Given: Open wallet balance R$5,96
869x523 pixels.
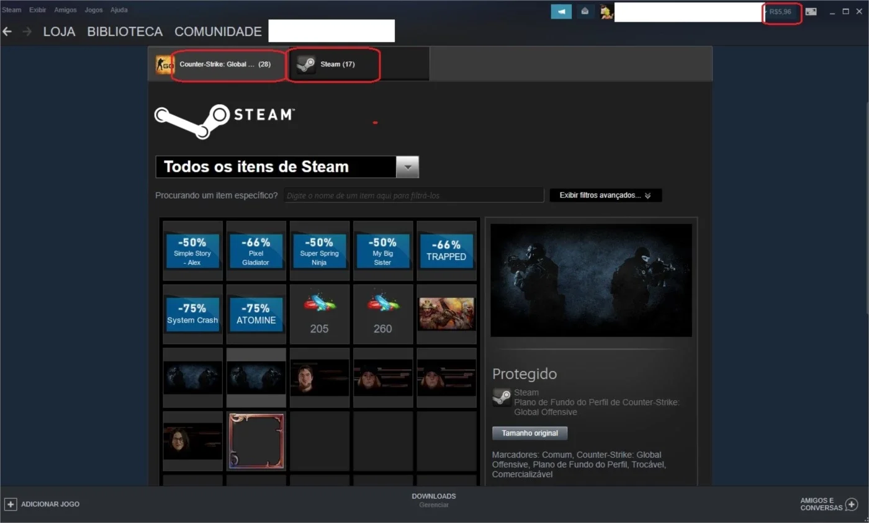Looking at the screenshot, I should click(780, 12).
